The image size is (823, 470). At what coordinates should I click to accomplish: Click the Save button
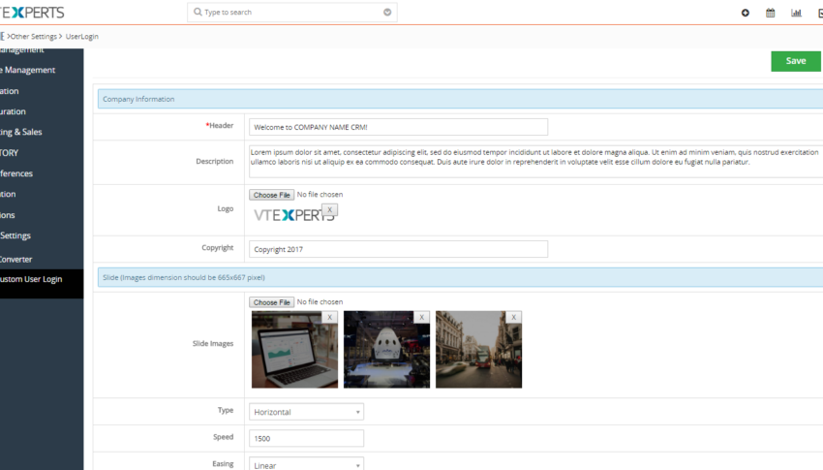pos(796,61)
